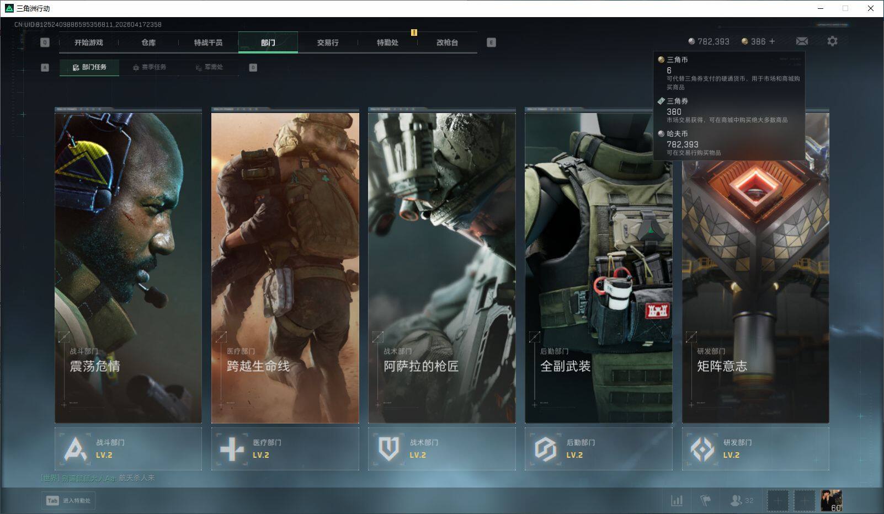This screenshot has height=514, width=884.
Task: Click the 战斗部门 A-shaped emblem icon
Action: click(x=76, y=449)
